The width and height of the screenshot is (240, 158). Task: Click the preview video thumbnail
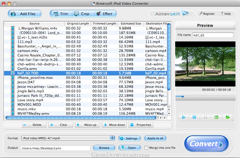coord(205,64)
